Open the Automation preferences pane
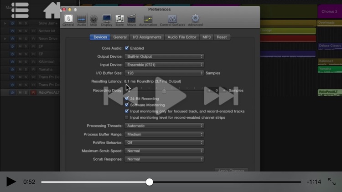342x192 pixels. tap(148, 20)
